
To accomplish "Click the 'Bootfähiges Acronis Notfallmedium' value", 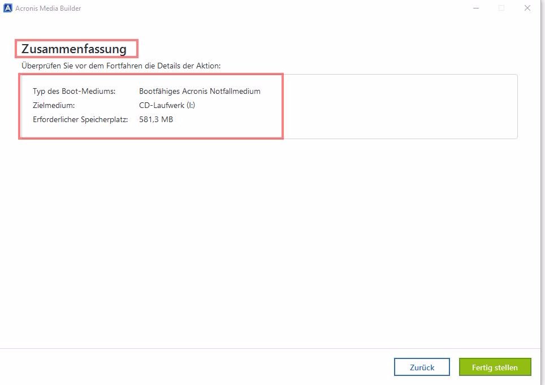I will (200, 91).
